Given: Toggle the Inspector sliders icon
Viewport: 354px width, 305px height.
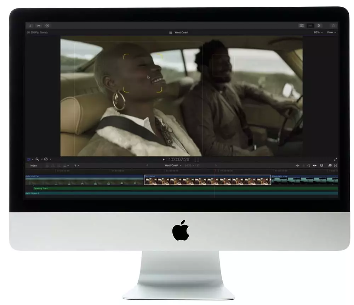Looking at the screenshot, I should (x=319, y=26).
